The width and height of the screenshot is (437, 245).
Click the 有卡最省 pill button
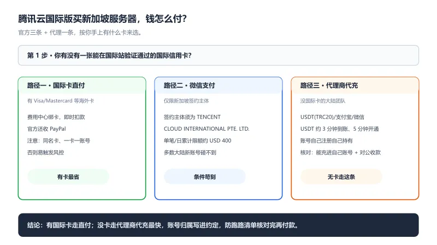click(x=68, y=176)
